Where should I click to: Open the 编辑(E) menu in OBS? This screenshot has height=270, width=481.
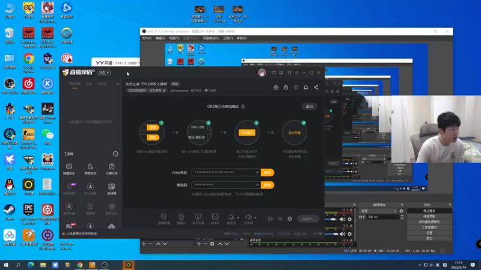[x=160, y=38]
